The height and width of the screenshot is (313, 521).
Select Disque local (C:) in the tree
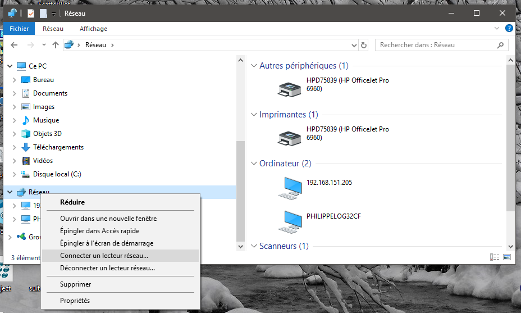57,174
